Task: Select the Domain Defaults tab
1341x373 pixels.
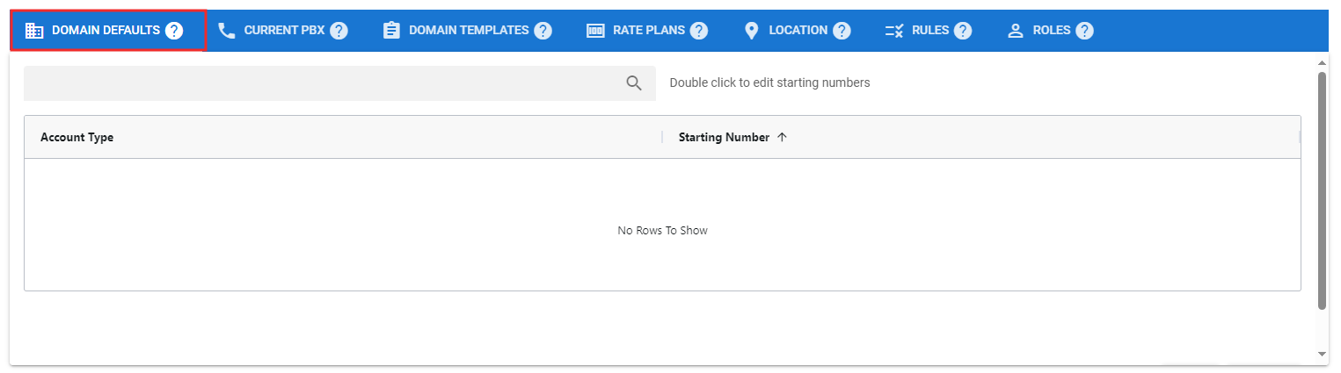Action: pyautogui.click(x=106, y=31)
